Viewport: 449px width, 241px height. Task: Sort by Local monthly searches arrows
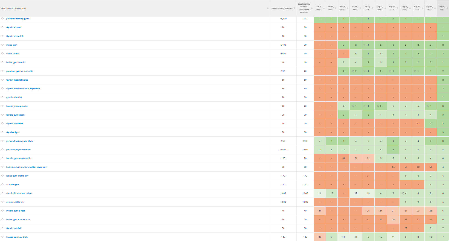[x=312, y=8]
